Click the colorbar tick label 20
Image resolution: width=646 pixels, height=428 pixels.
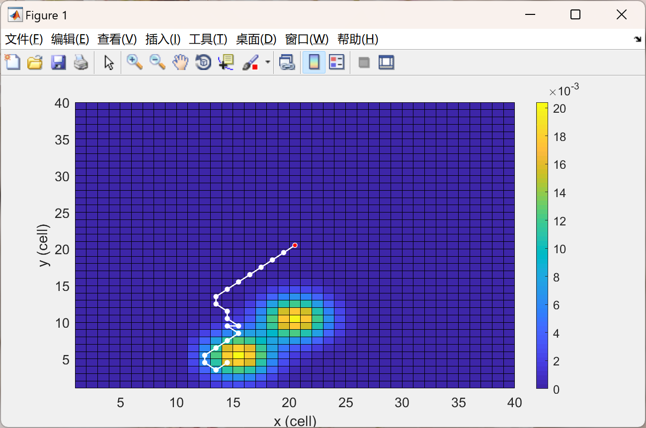pyautogui.click(x=560, y=109)
